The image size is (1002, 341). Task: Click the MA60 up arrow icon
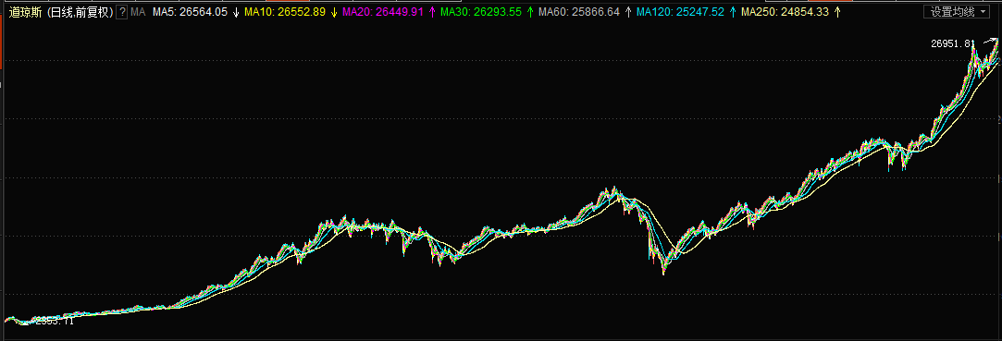(x=628, y=11)
